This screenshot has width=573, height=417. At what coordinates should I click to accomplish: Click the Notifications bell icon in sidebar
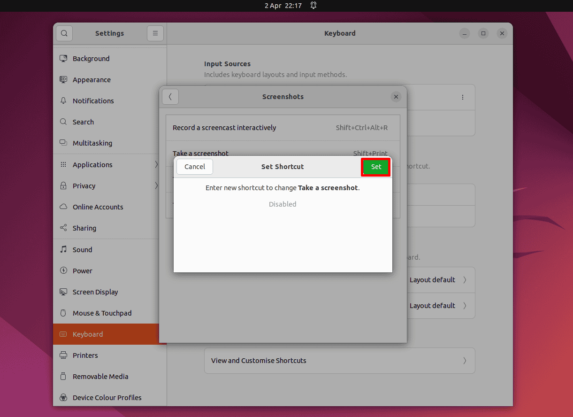point(63,101)
